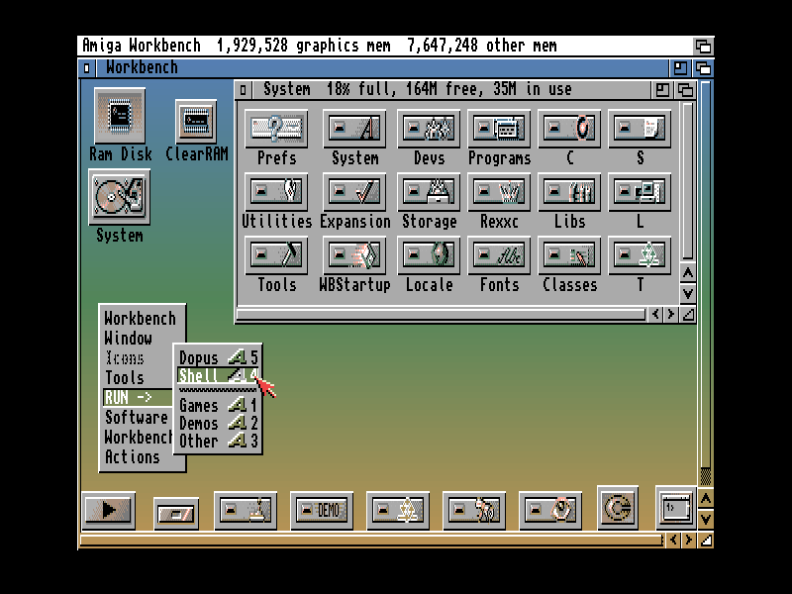Click the System window scroll-right arrow
Screen dimensions: 792x594
671,314
